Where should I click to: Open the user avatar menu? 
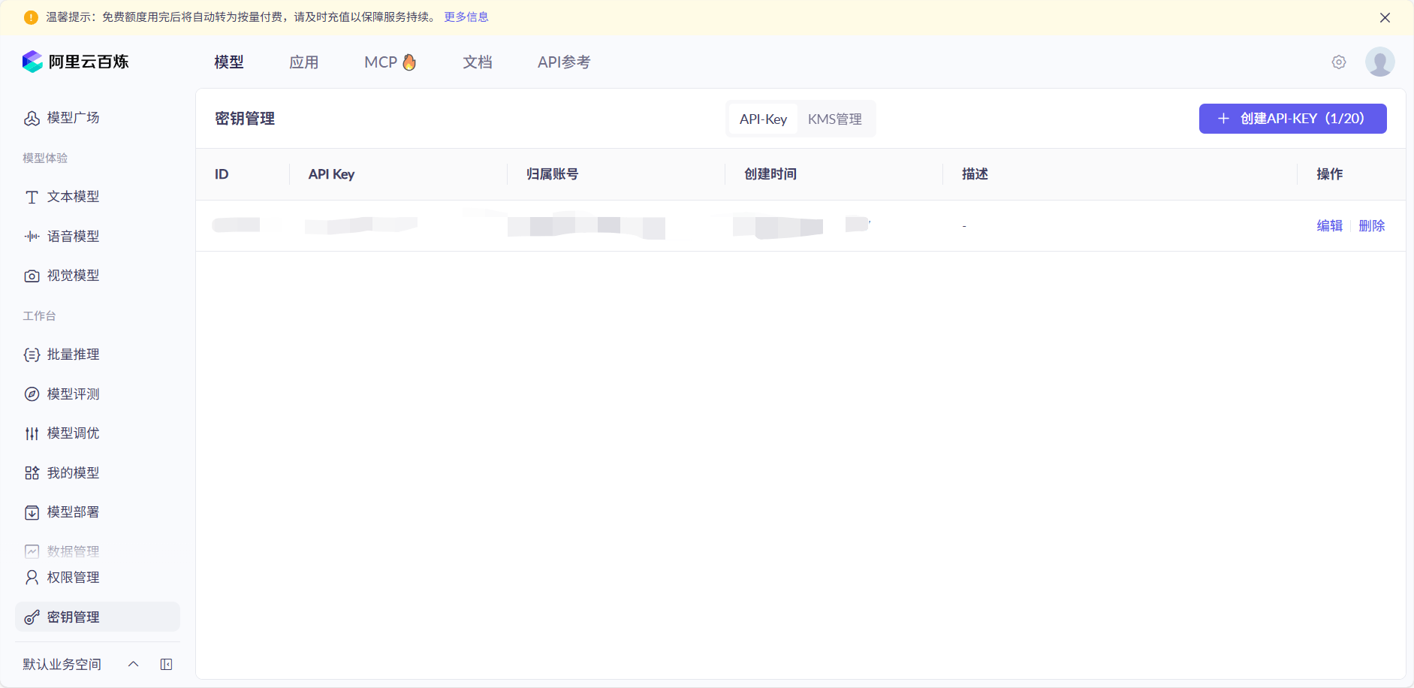(1380, 62)
